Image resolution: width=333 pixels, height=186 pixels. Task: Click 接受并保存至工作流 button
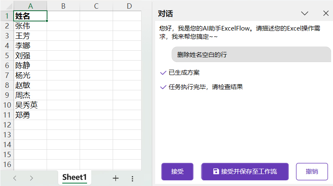coord(245,172)
